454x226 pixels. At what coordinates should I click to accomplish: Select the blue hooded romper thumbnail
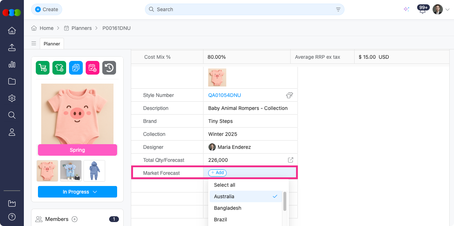coord(94,171)
